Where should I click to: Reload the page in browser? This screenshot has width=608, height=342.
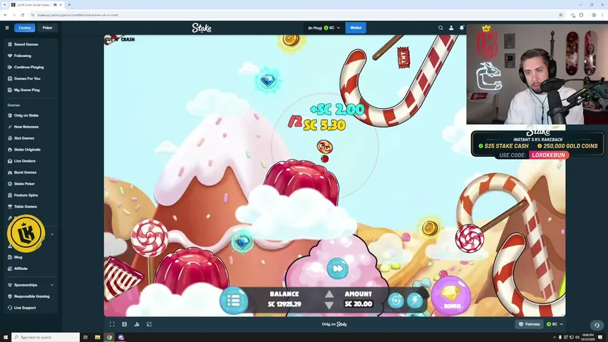[23, 15]
